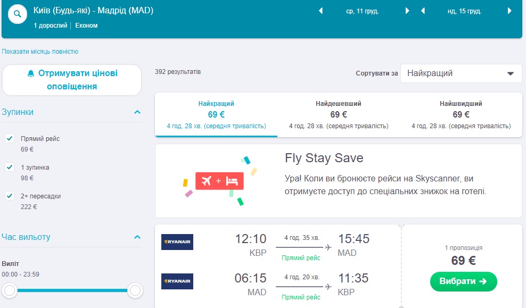Go to next return date arrow
Image resolution: width=526 pixels, height=308 pixels.
click(x=509, y=11)
